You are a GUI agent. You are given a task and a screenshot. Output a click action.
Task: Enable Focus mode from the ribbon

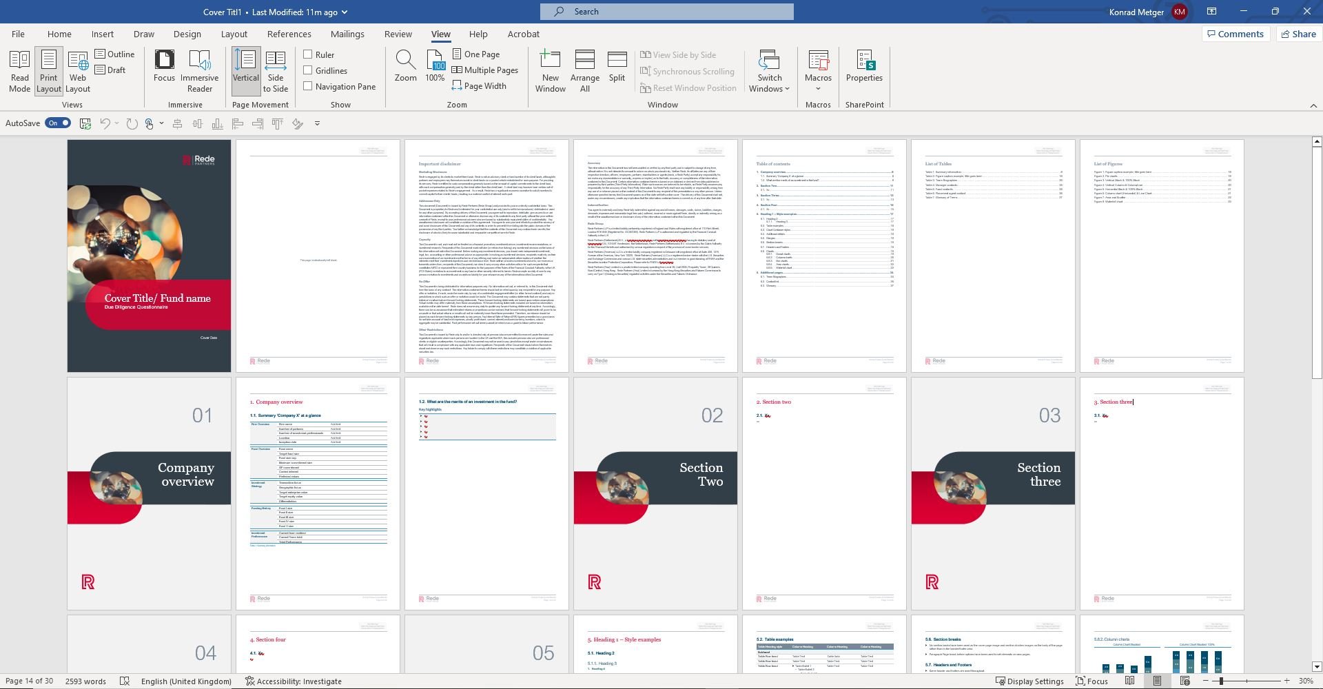click(x=164, y=66)
